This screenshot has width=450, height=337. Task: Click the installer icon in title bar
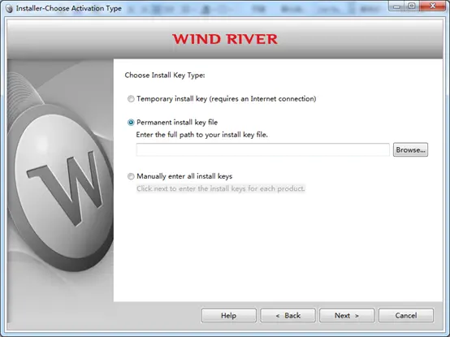(9, 8)
